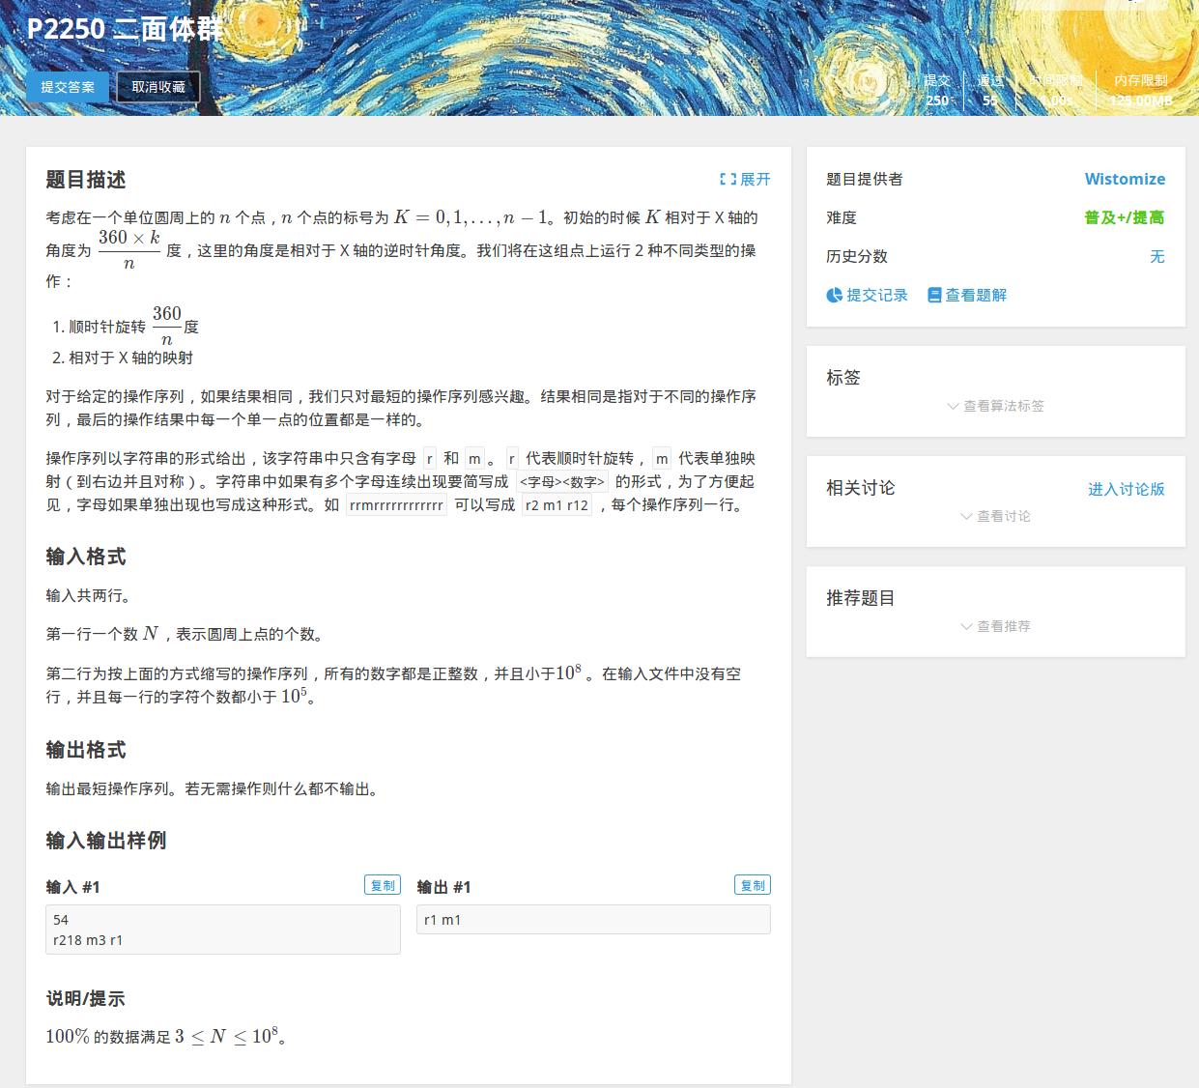Click the sample input box containing r218 m3 r1
The width and height of the screenshot is (1199, 1088).
[x=223, y=930]
